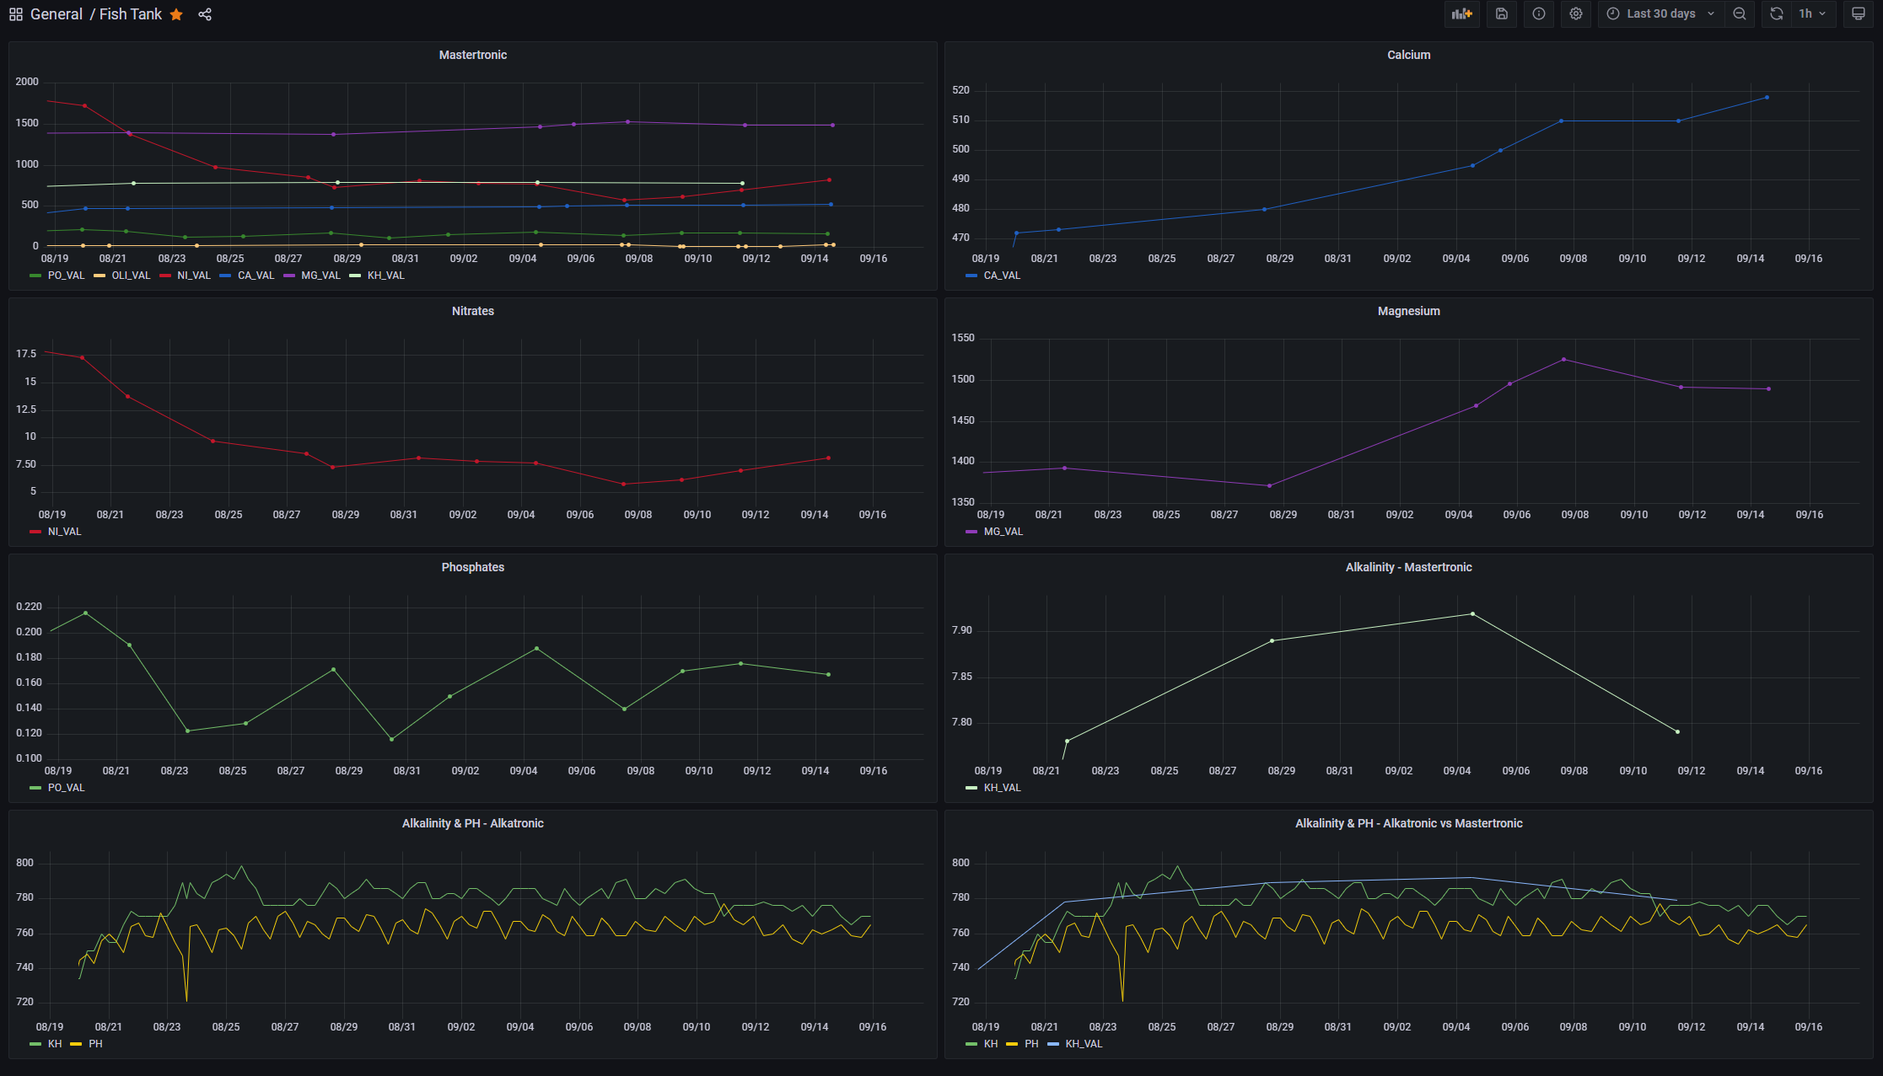Viewport: 1883px width, 1076px height.
Task: Share the dashboard via share icon
Action: [x=205, y=14]
